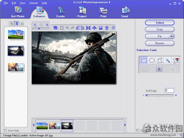Open soldier image in the bottom filmstrip
Viewport: 184px width, 138px height.
[x=67, y=126]
